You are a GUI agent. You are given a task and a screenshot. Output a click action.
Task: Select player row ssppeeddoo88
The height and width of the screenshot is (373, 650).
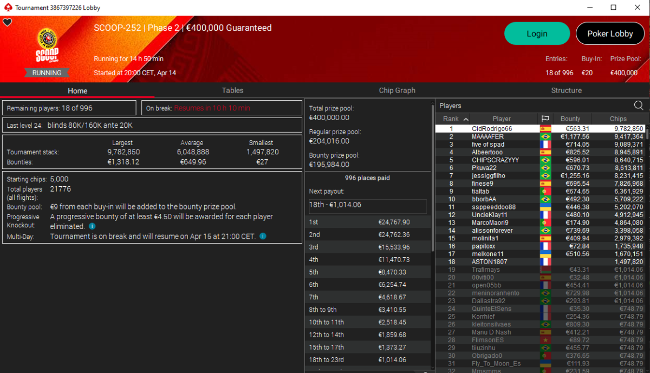click(x=540, y=207)
